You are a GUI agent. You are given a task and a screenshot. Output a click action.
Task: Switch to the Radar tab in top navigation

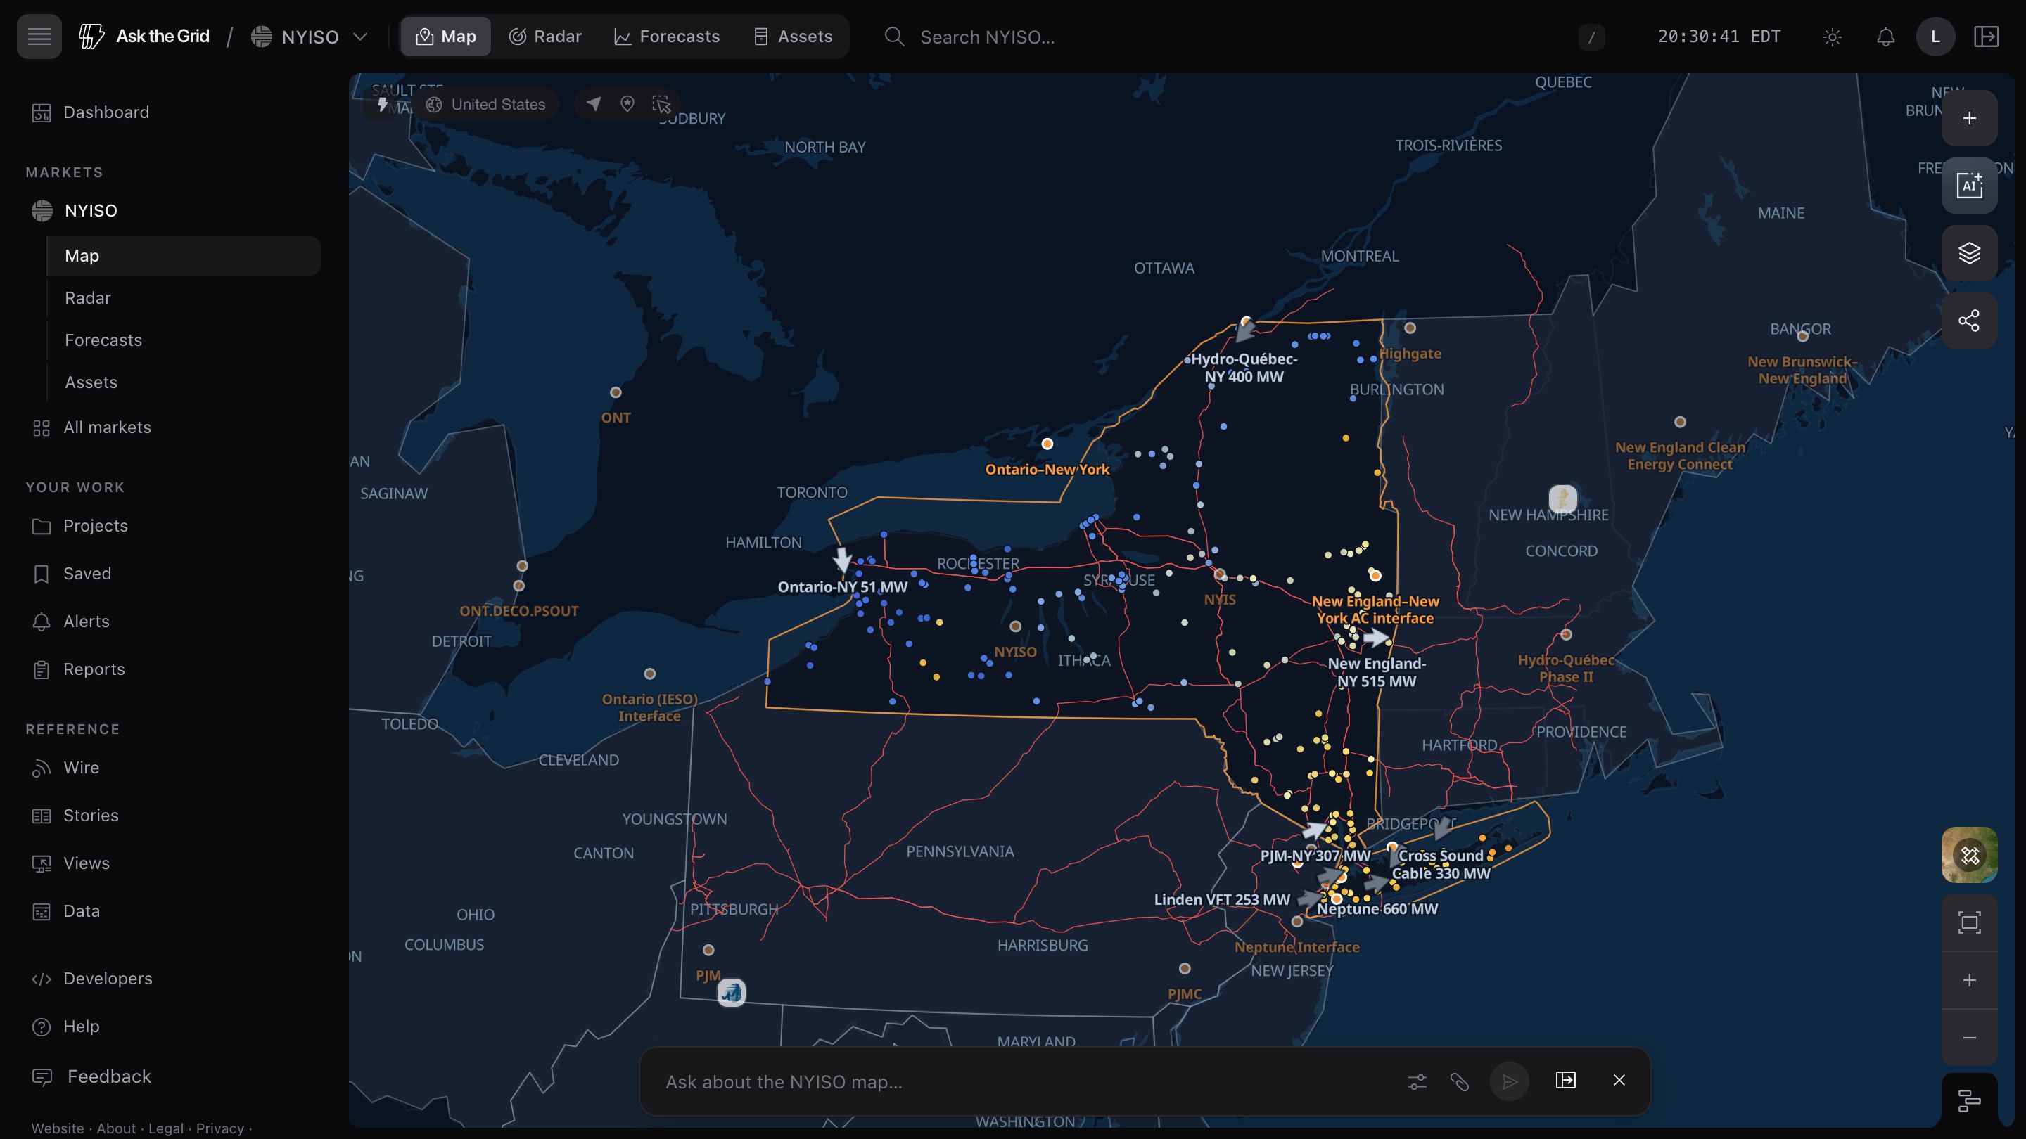coord(545,36)
